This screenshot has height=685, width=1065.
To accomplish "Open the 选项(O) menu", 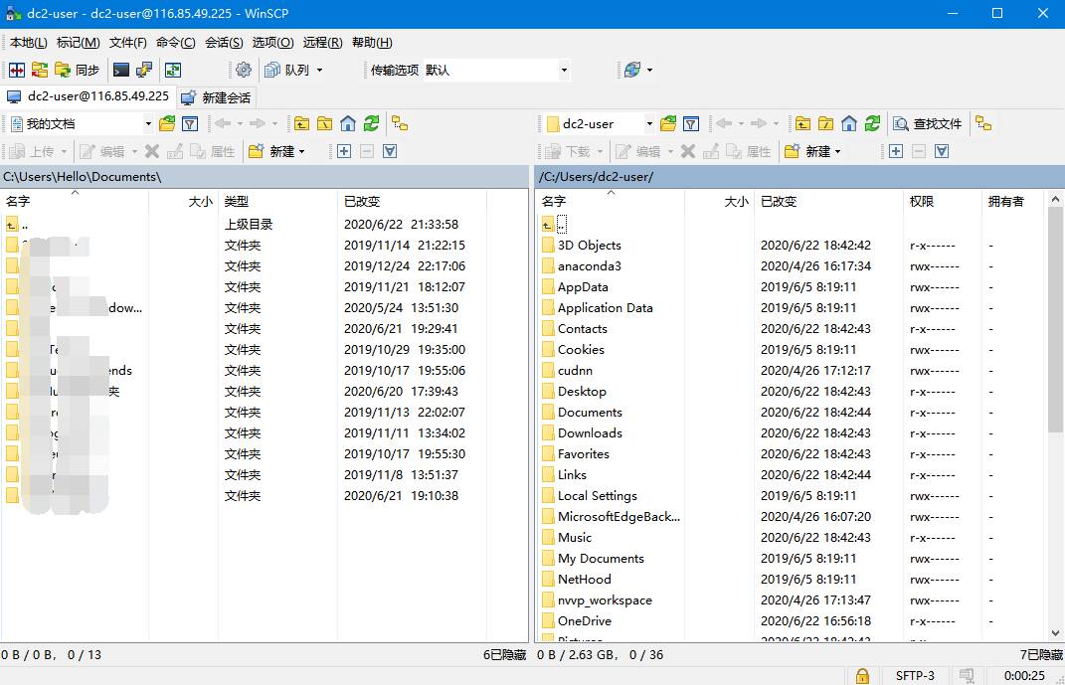I will tap(272, 43).
